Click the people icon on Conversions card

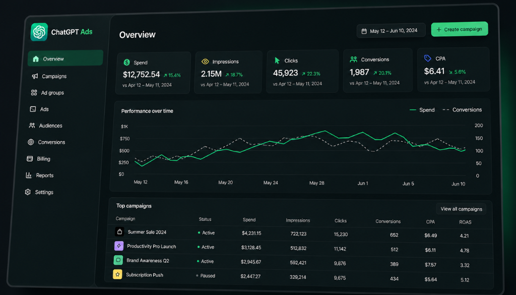pyautogui.click(x=353, y=60)
